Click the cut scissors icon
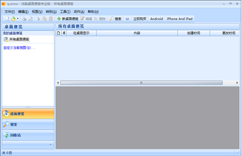The width and height of the screenshot is (241, 156). point(39,19)
